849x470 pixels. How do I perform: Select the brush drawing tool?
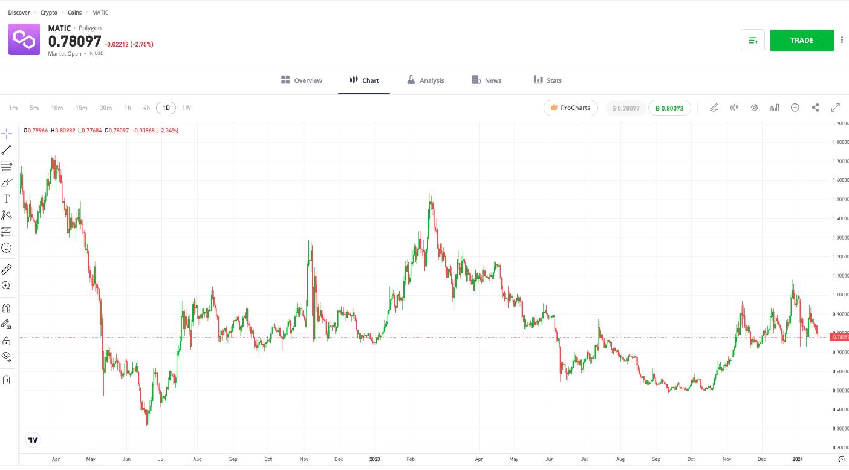[7, 182]
